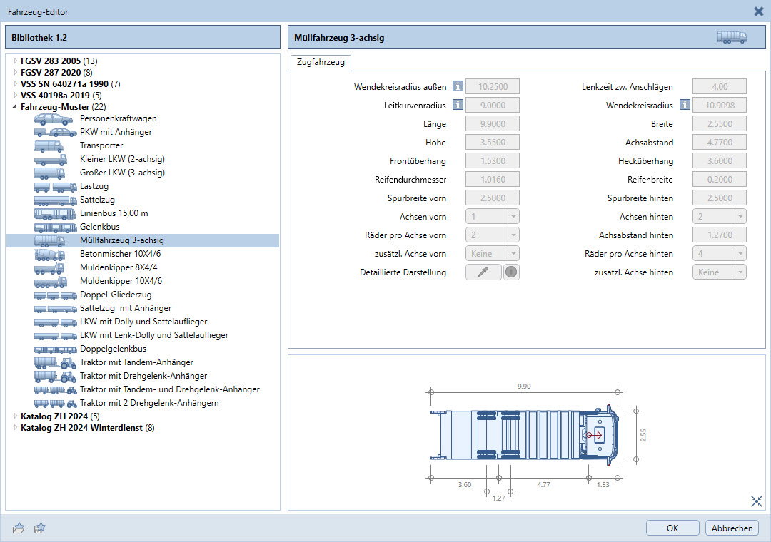
Task: Click the info icon beside Wendekreisradius field
Action: click(x=685, y=106)
